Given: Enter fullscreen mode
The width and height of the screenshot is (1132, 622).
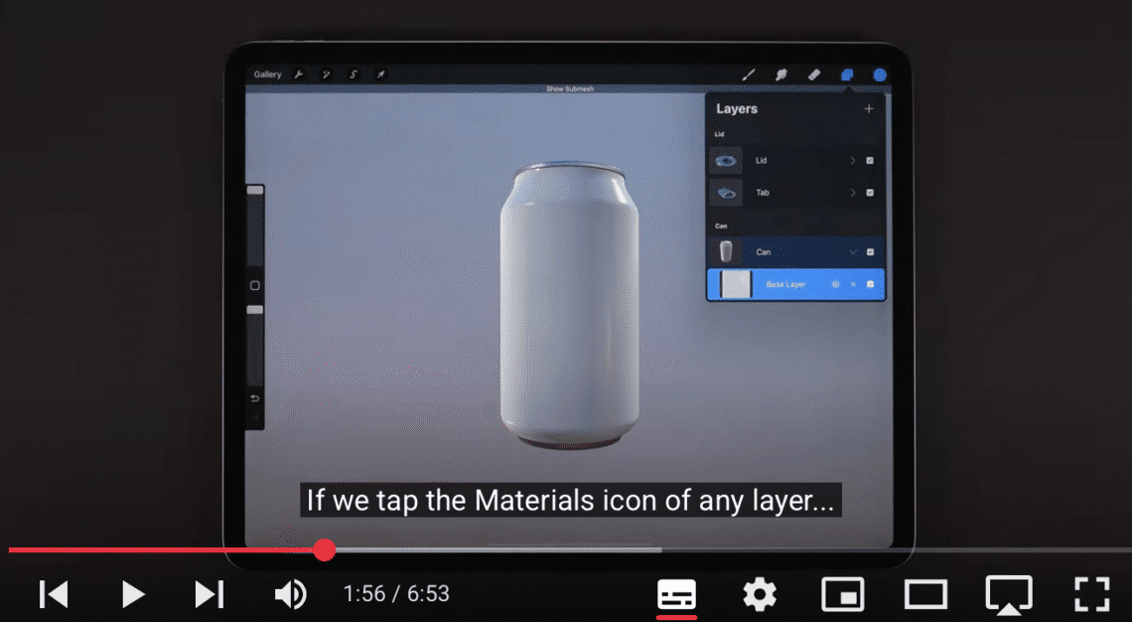Looking at the screenshot, I should coord(1091,594).
